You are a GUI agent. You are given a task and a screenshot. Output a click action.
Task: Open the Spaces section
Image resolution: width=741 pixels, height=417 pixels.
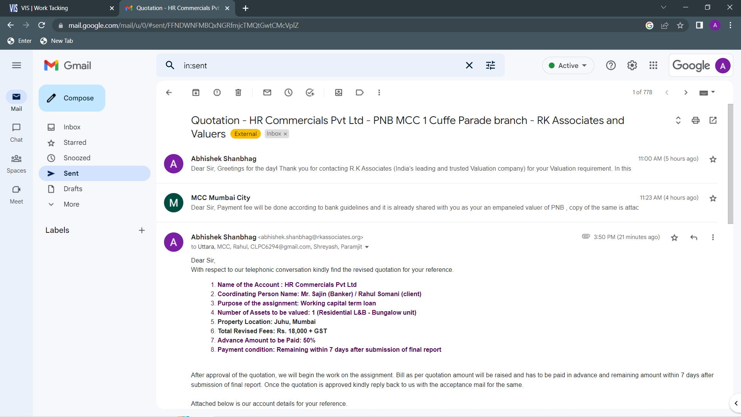[16, 163]
